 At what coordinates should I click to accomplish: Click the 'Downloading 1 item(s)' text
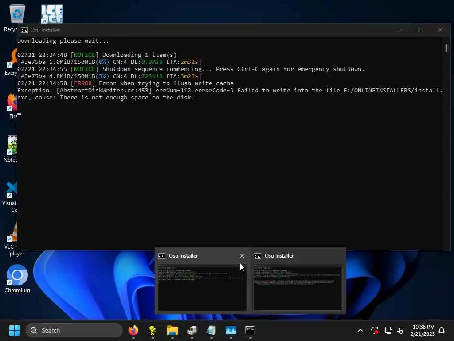pyautogui.click(x=139, y=55)
